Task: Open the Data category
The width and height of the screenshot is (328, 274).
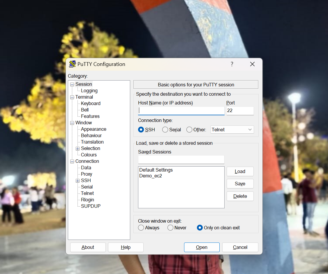Action: [86, 167]
